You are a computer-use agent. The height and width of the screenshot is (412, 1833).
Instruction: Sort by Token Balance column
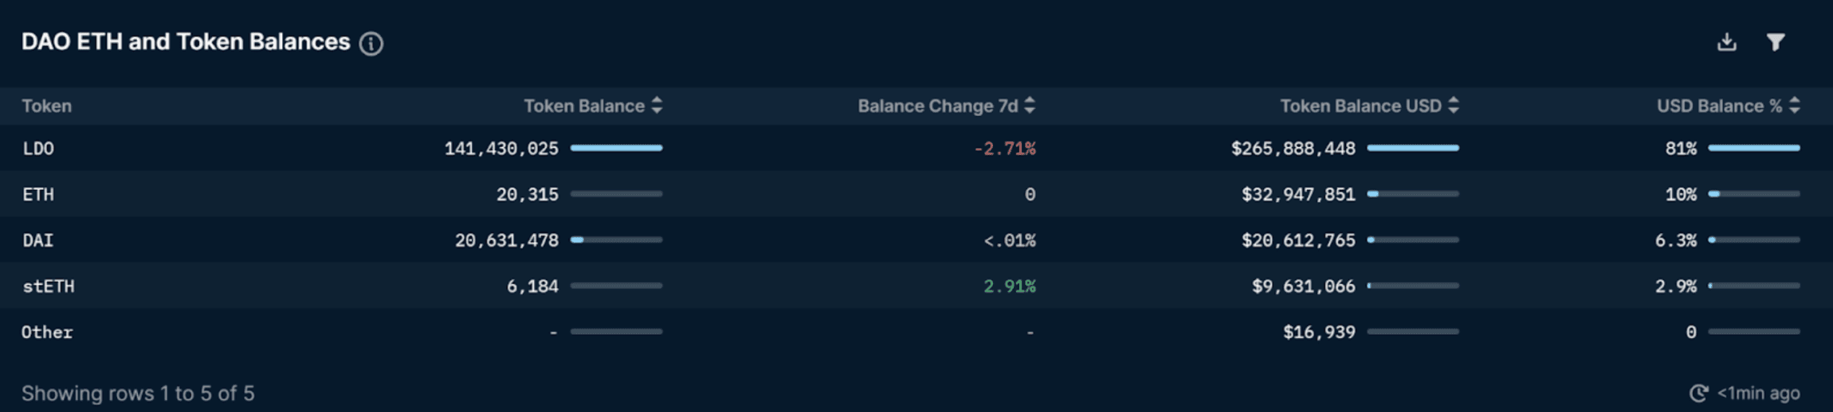tap(657, 106)
